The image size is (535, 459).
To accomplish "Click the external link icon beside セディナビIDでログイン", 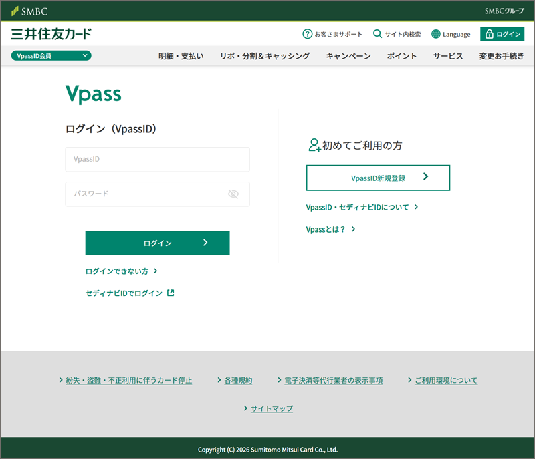I will click(171, 293).
